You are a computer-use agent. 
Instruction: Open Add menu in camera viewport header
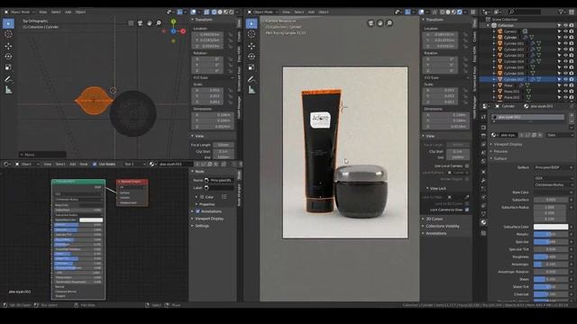coord(311,12)
